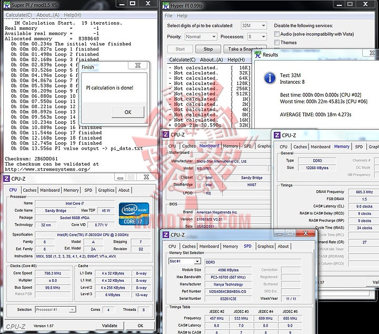
Task: Click the Super PI title bar app icon
Action: click(7, 5)
